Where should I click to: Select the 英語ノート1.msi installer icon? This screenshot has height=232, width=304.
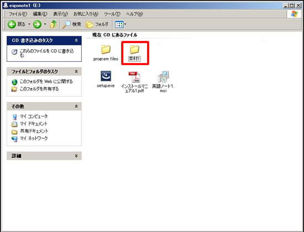[163, 77]
